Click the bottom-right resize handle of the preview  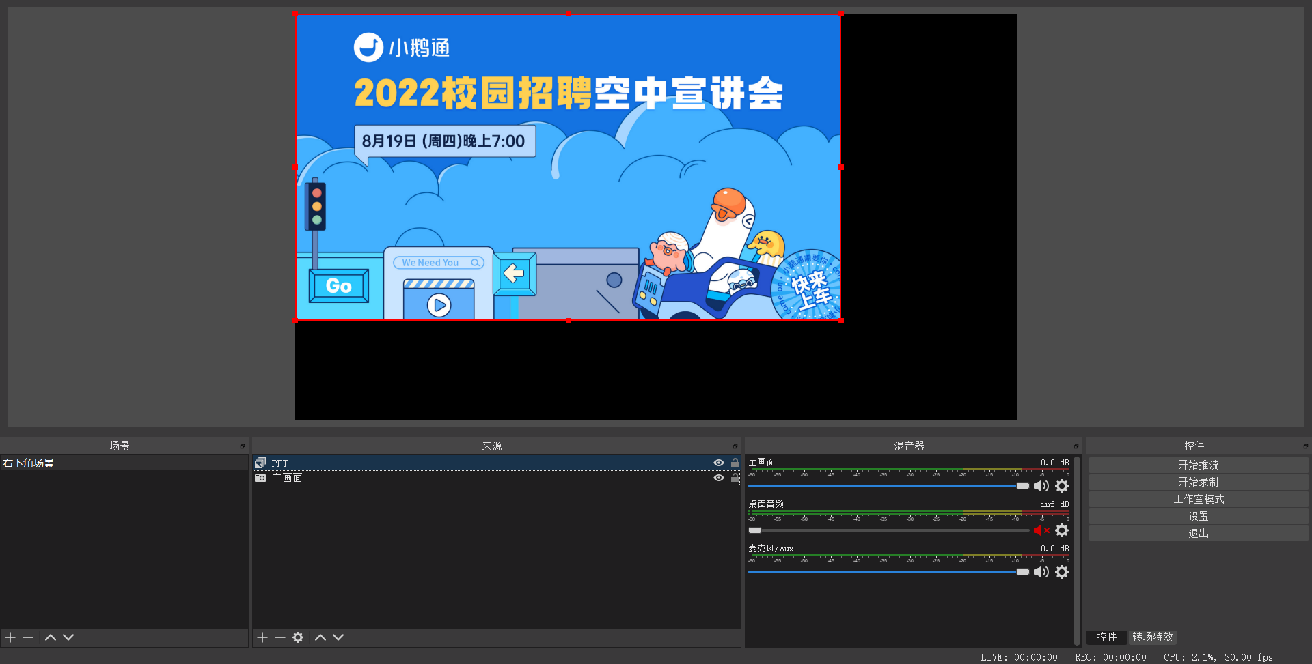pos(841,320)
